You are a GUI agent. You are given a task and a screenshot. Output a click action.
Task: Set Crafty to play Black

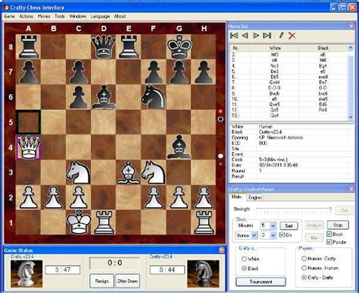pyautogui.click(x=244, y=269)
